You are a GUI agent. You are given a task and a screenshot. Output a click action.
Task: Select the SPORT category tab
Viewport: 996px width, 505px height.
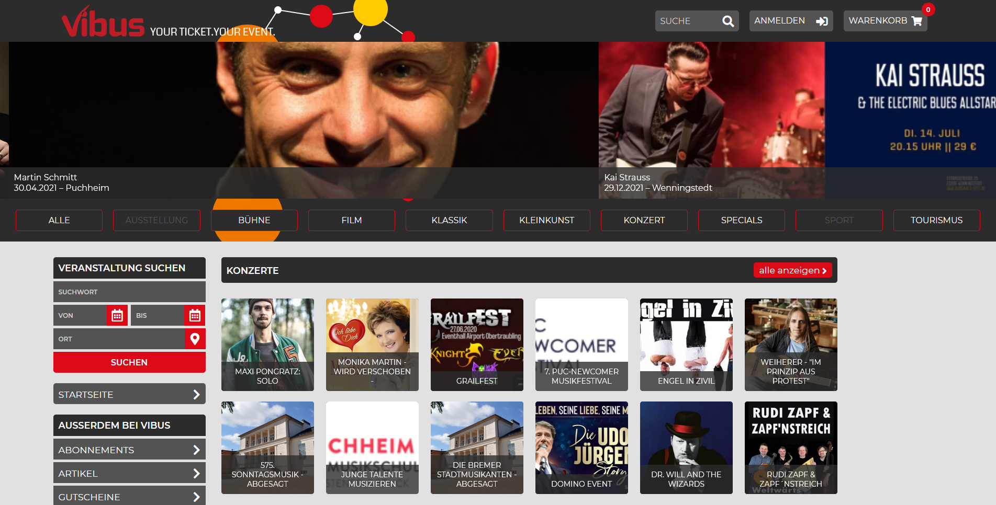pyautogui.click(x=839, y=220)
